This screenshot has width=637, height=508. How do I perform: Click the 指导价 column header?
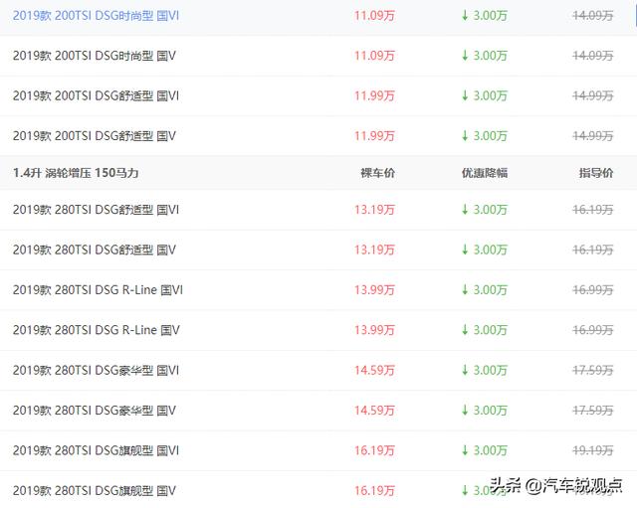point(596,173)
